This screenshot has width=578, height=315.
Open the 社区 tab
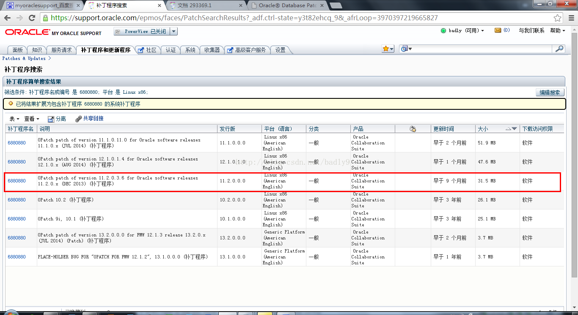pos(147,50)
